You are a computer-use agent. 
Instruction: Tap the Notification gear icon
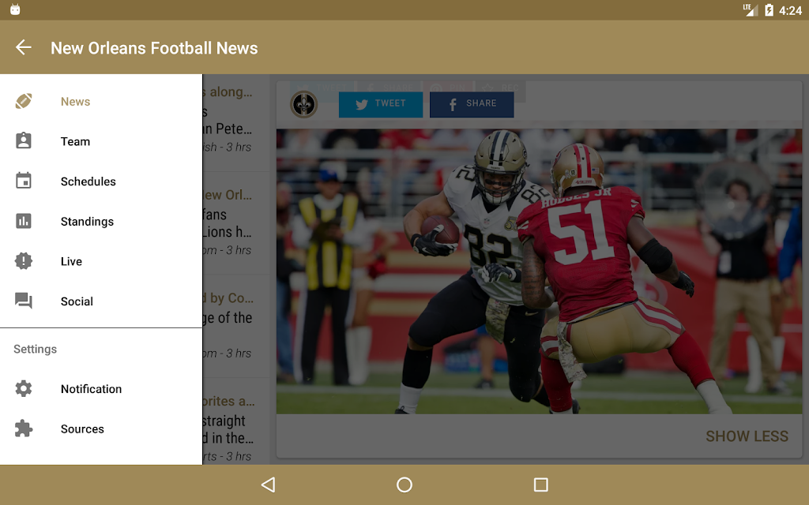click(x=23, y=388)
